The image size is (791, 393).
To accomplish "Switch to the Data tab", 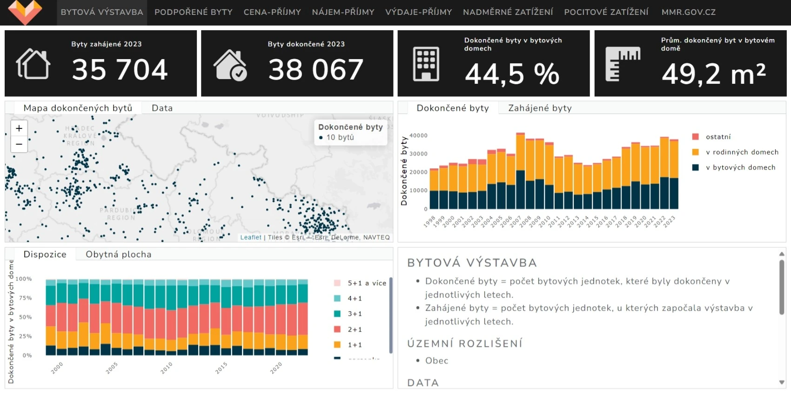I will [x=162, y=108].
